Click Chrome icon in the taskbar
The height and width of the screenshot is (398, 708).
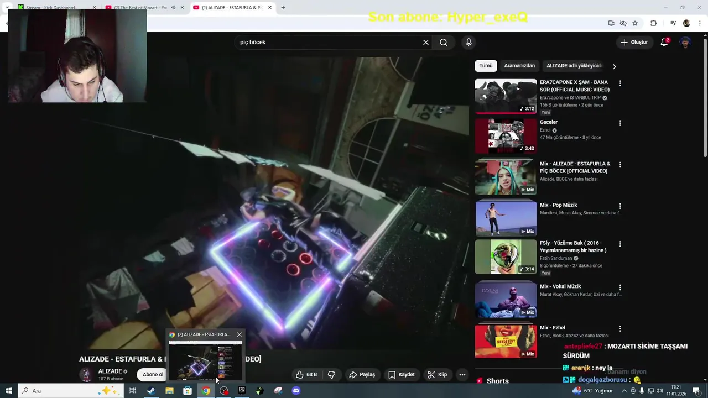pos(206,391)
